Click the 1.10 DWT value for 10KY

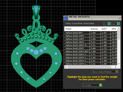[x=104, y=36]
